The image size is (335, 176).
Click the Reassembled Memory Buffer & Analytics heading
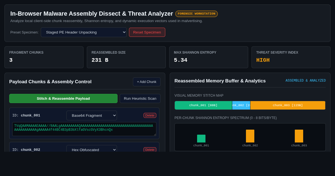click(220, 81)
